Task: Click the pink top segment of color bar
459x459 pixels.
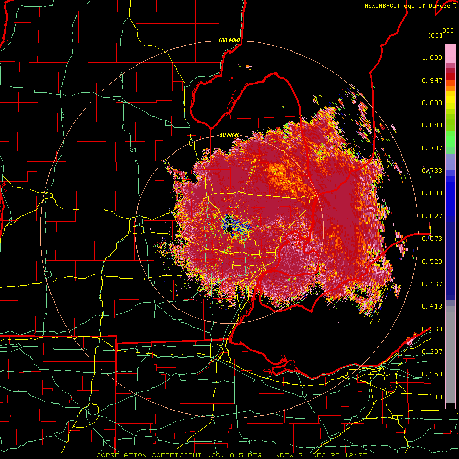Action: tap(450, 54)
